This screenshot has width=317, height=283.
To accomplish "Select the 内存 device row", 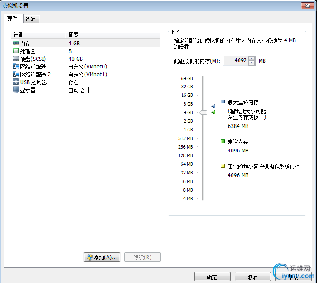I will click(86, 43).
